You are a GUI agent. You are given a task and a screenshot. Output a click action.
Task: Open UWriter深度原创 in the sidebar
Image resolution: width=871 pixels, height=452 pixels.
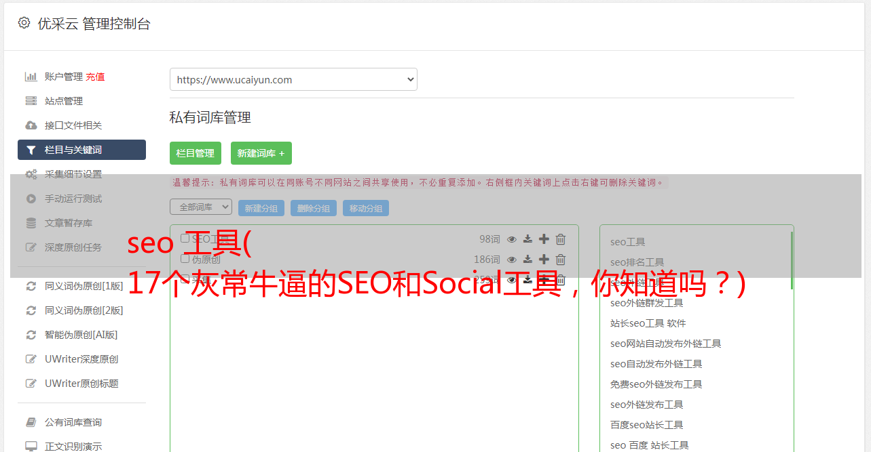pos(81,359)
